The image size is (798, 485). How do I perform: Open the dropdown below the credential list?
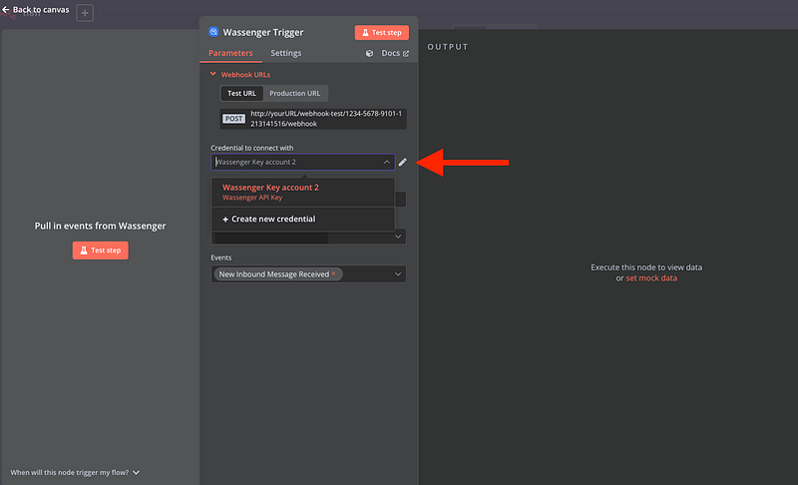click(398, 237)
